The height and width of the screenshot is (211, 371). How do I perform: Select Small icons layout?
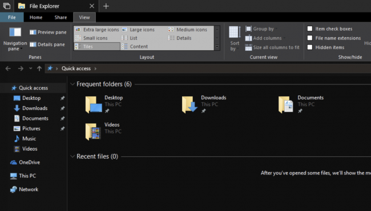coord(91,38)
